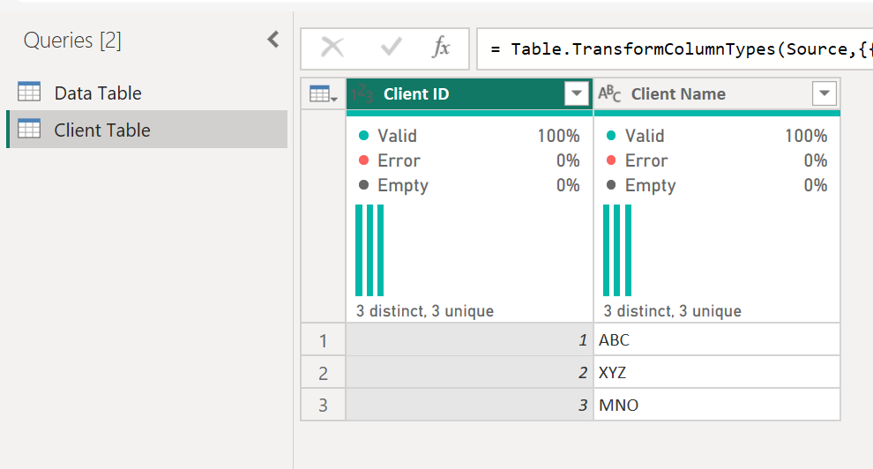Viewport: 873px width, 469px height.
Task: Select row number 1
Action: coord(323,340)
